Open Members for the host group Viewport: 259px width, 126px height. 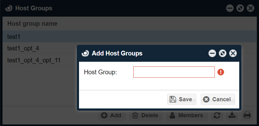[x=186, y=115]
